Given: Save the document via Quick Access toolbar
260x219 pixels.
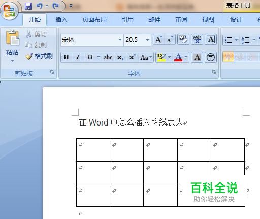Looking at the screenshot, I should coord(28,6).
